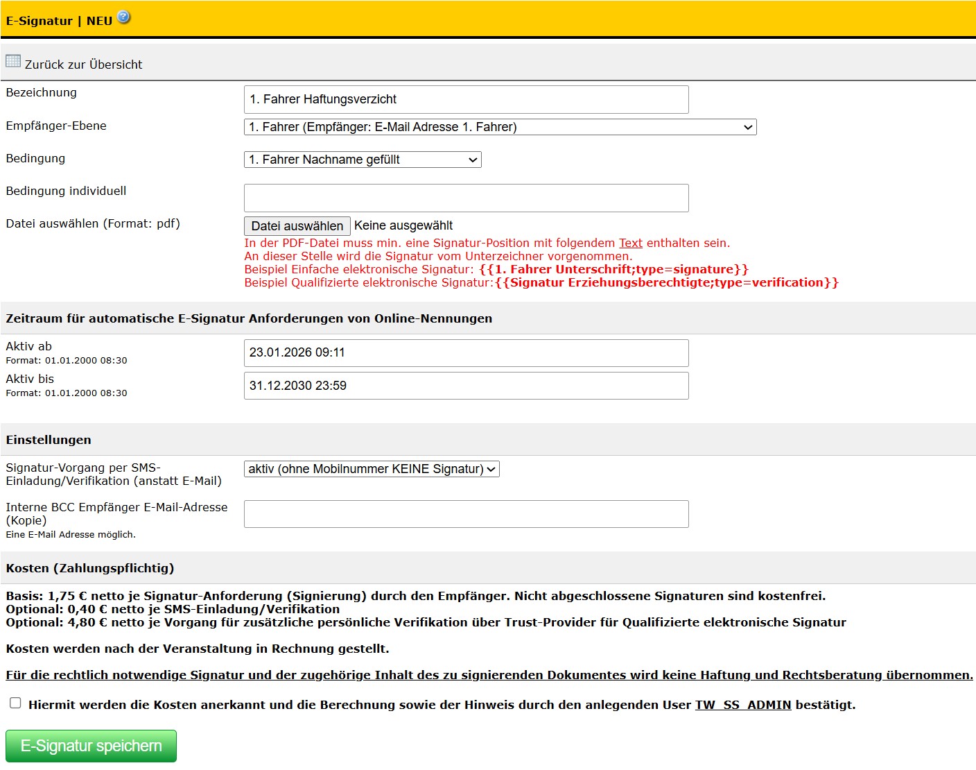The width and height of the screenshot is (976, 770).
Task: Focus the Interne BCC Empfänger email field
Action: pos(466,514)
